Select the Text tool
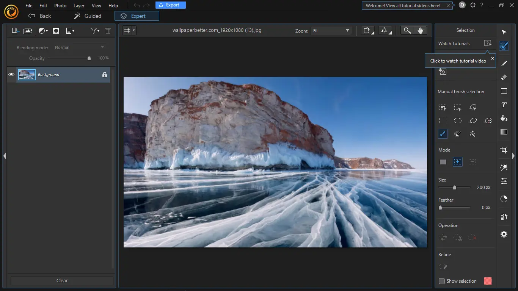The height and width of the screenshot is (291, 518). point(504,105)
